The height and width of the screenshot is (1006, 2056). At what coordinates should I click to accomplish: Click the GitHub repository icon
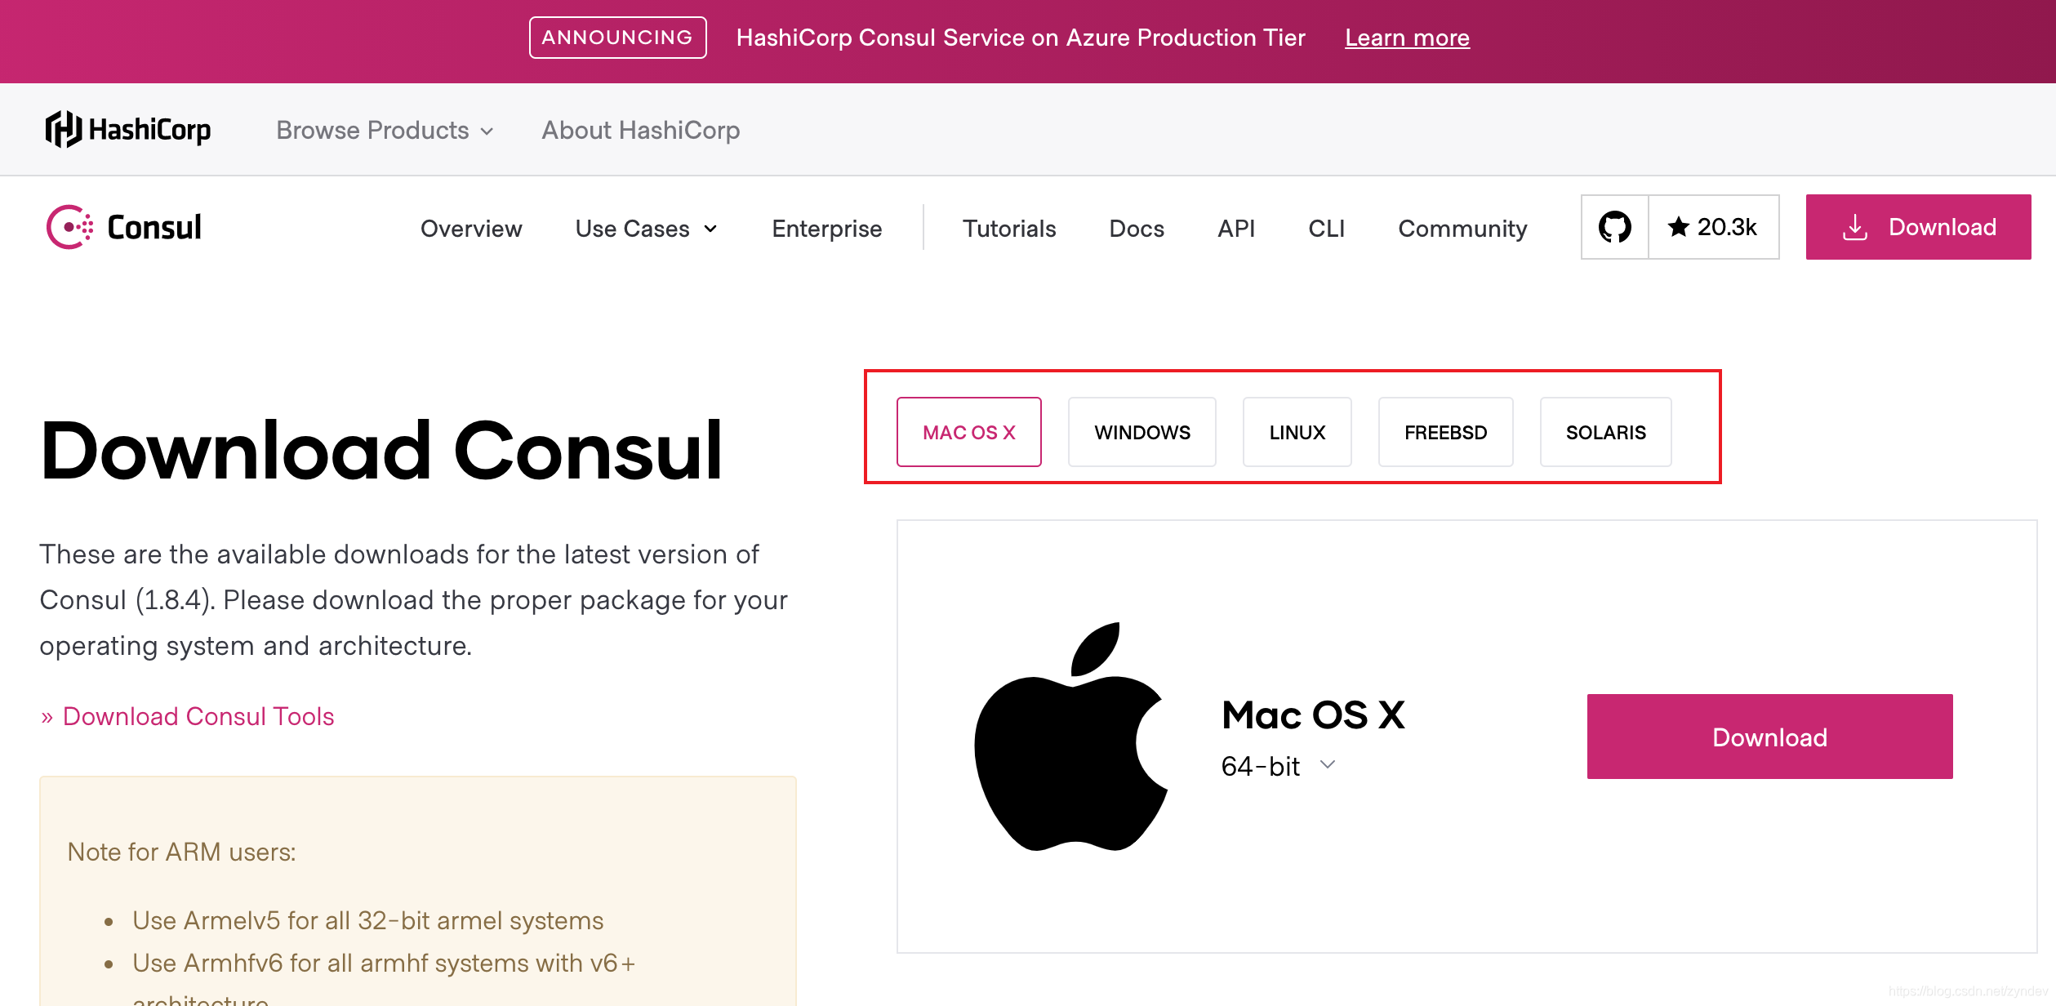tap(1614, 228)
